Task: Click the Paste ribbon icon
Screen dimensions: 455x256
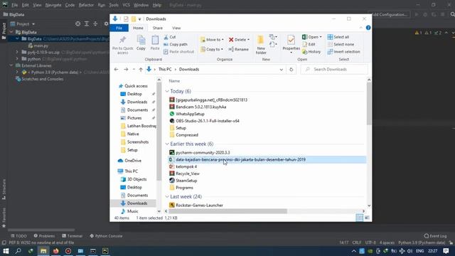Action: click(155, 40)
